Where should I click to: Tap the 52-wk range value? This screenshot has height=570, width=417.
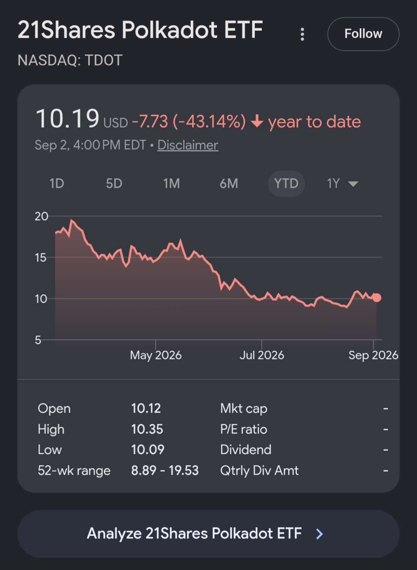pyautogui.click(x=165, y=471)
